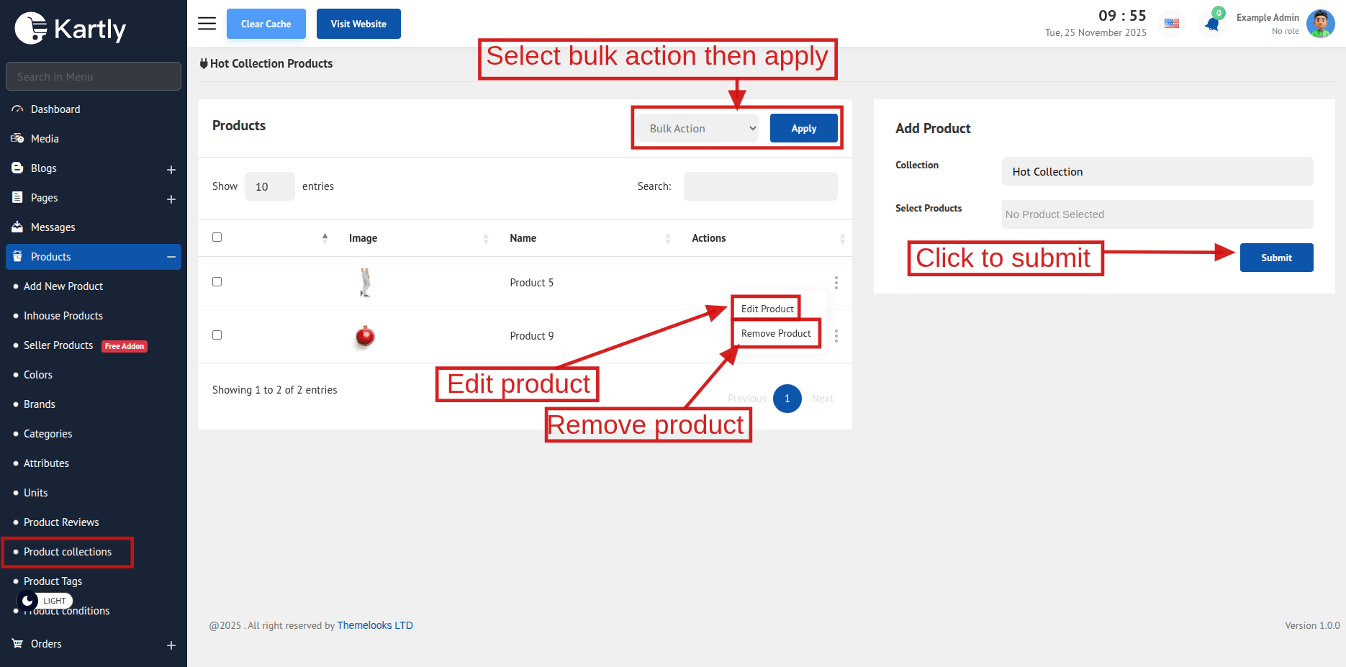The width and height of the screenshot is (1346, 667).
Task: Open the notification bell icon
Action: coord(1212,24)
